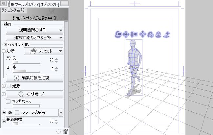Click the パース slider

click(x=26, y=62)
